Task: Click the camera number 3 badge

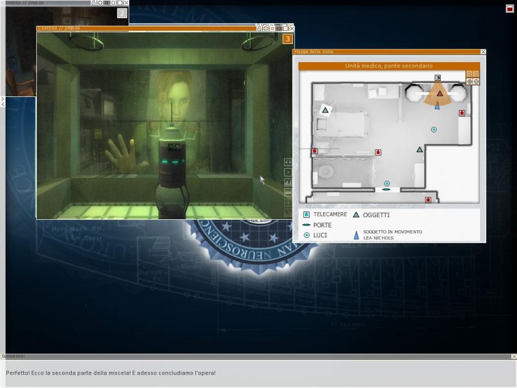Action: click(288, 39)
